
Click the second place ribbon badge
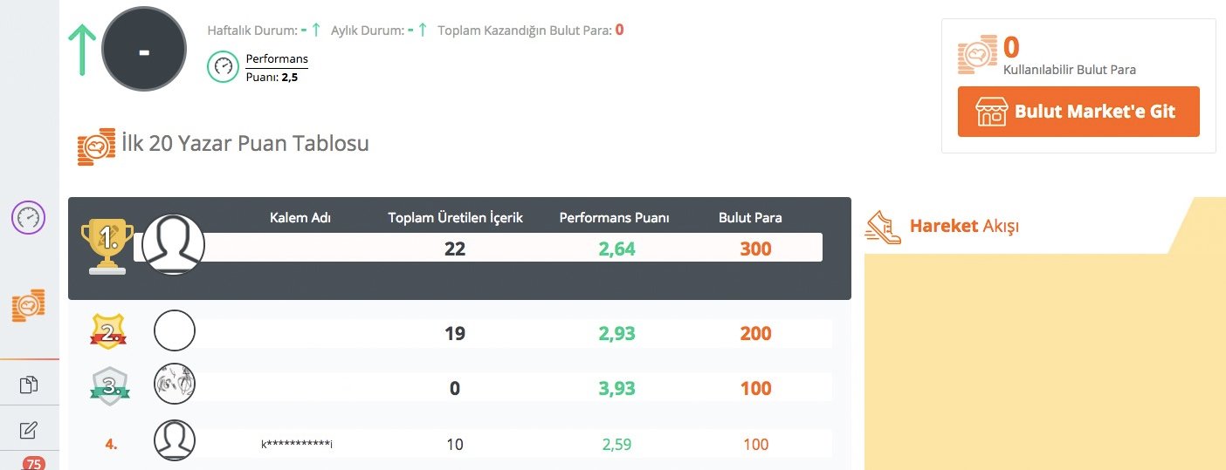[x=109, y=331]
